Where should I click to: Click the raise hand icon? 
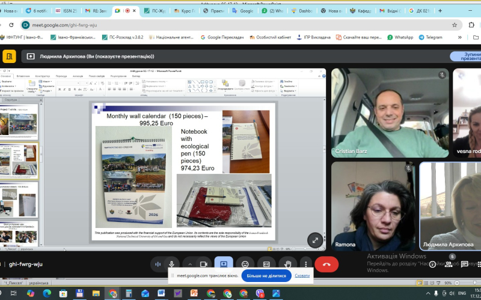tap(288, 264)
